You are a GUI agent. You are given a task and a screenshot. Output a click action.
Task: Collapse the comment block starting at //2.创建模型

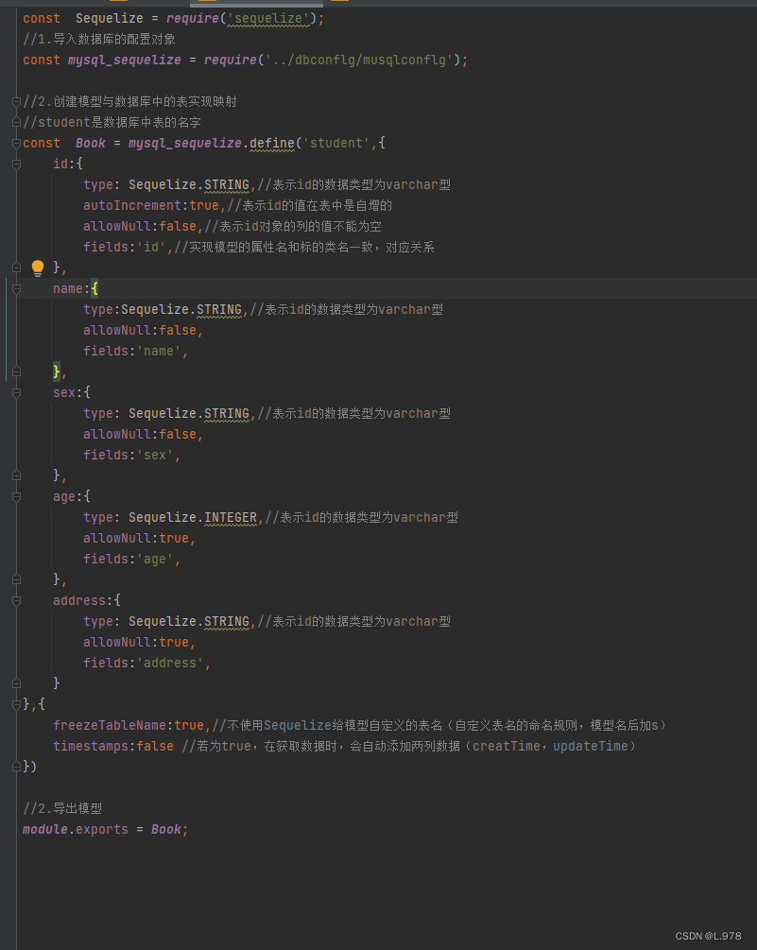click(16, 102)
